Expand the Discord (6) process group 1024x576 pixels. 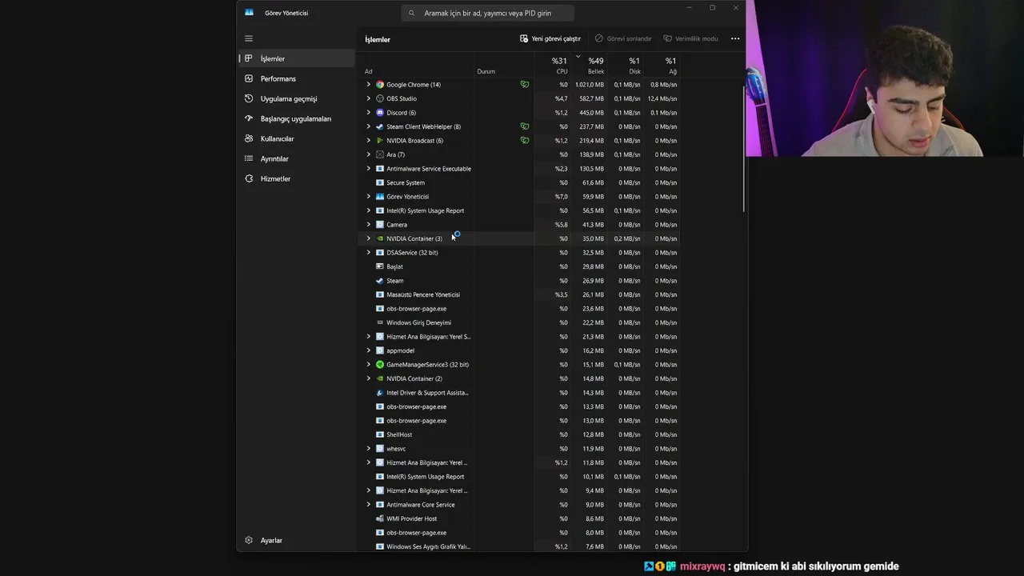(x=369, y=113)
